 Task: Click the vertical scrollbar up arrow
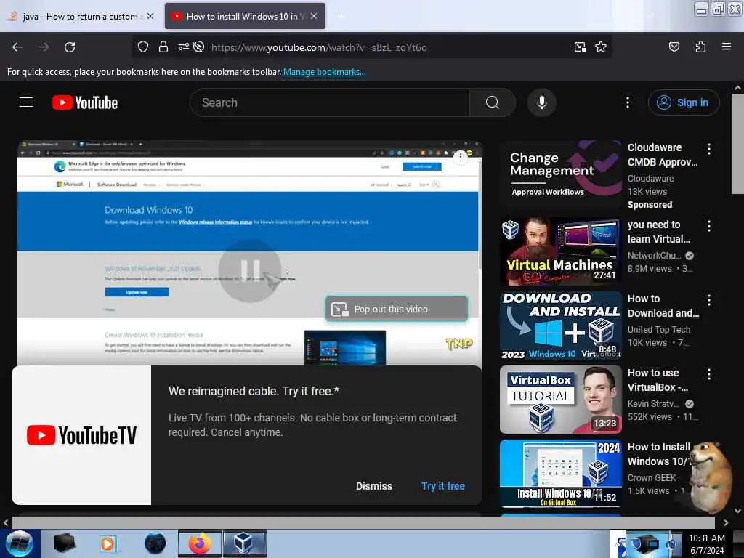737,88
